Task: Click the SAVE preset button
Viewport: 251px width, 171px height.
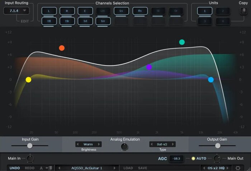Action: [x=142, y=168]
